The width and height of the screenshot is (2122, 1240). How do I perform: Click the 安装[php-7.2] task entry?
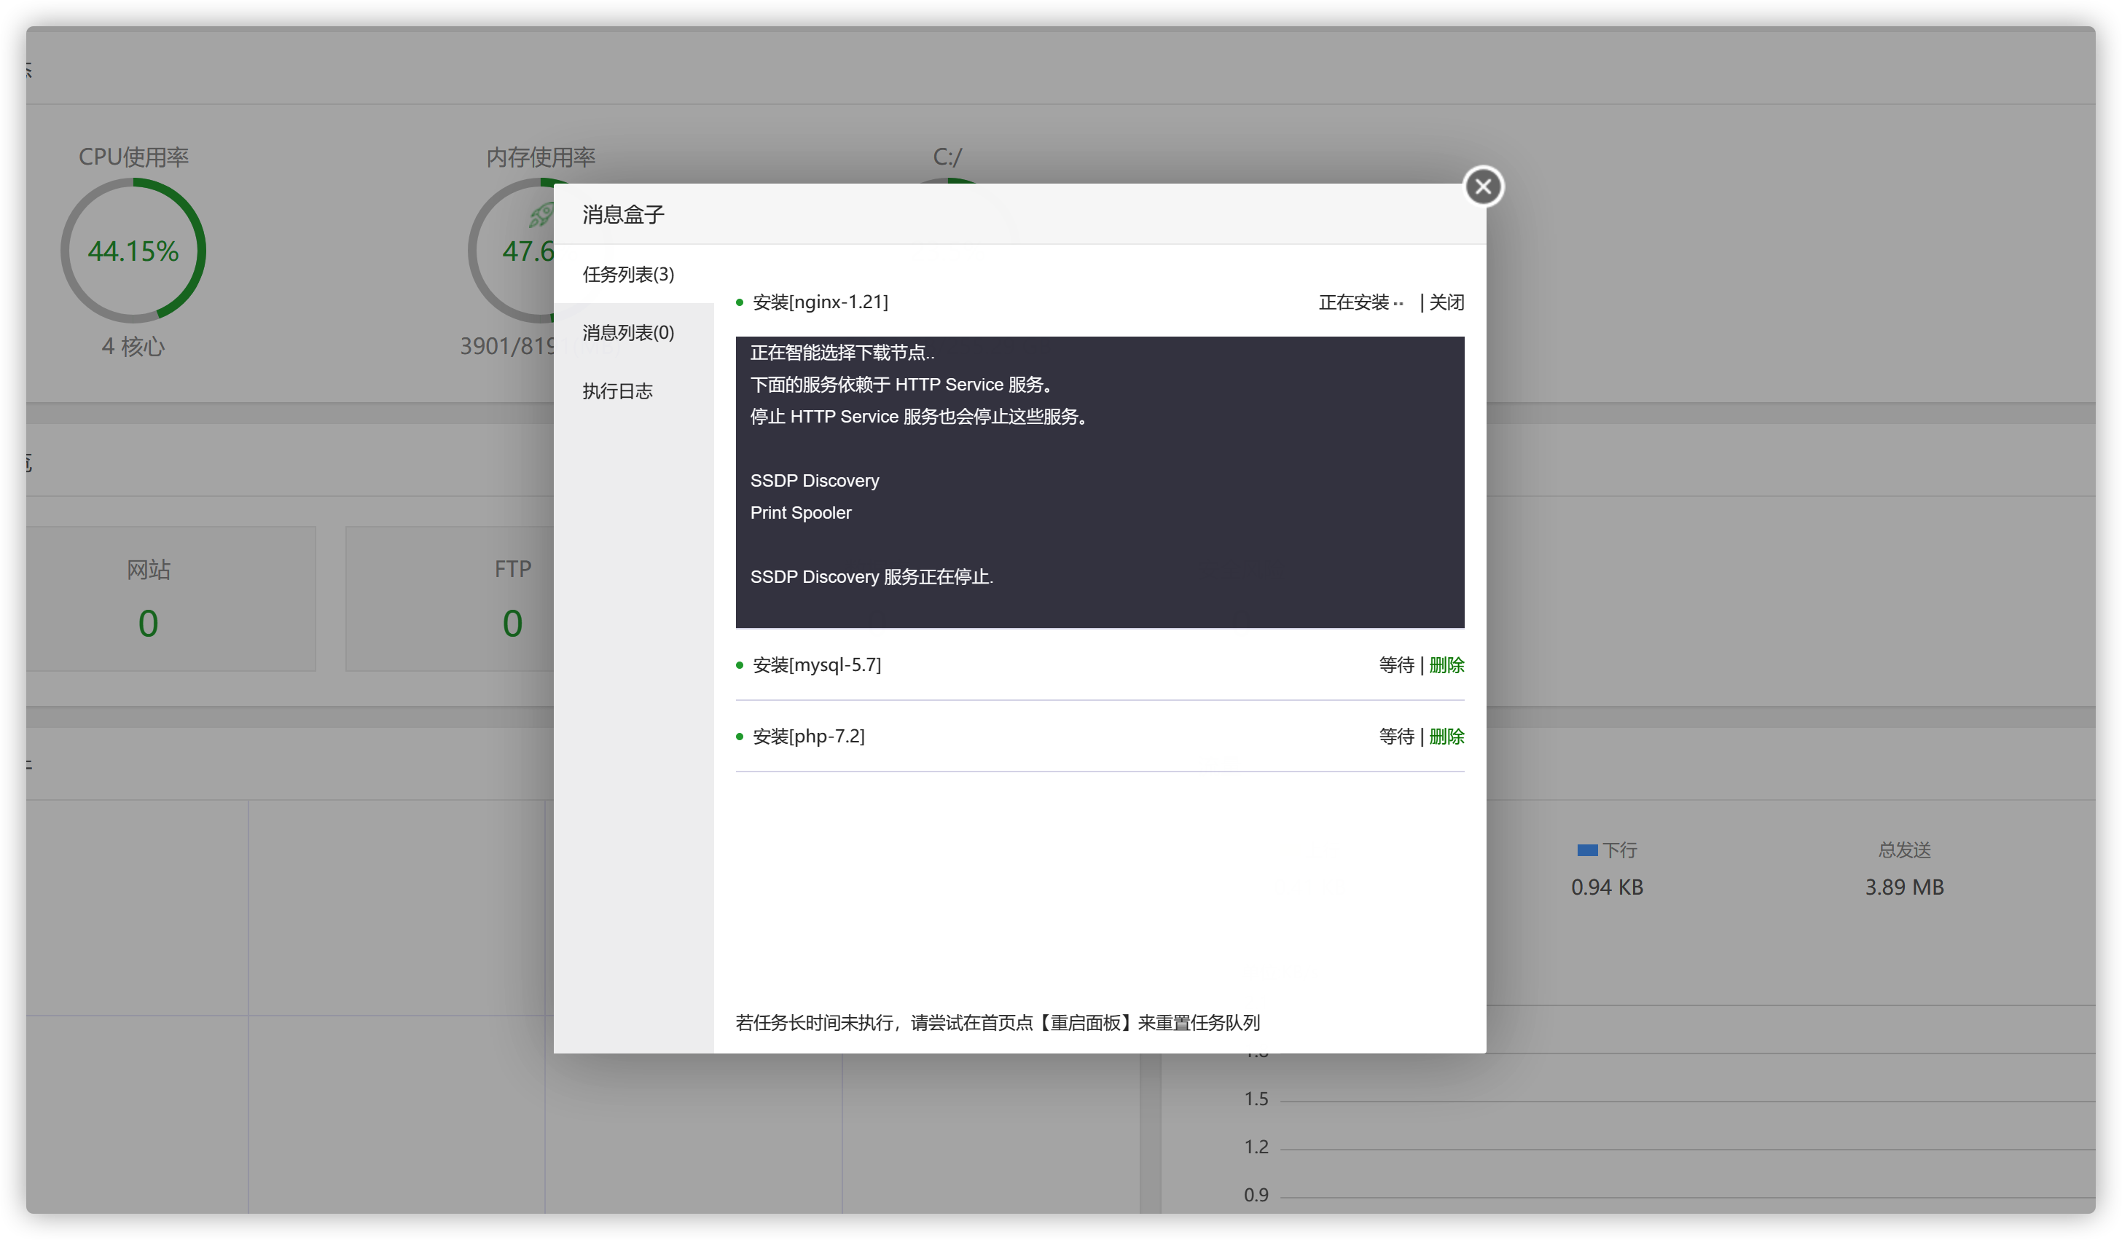coord(807,737)
